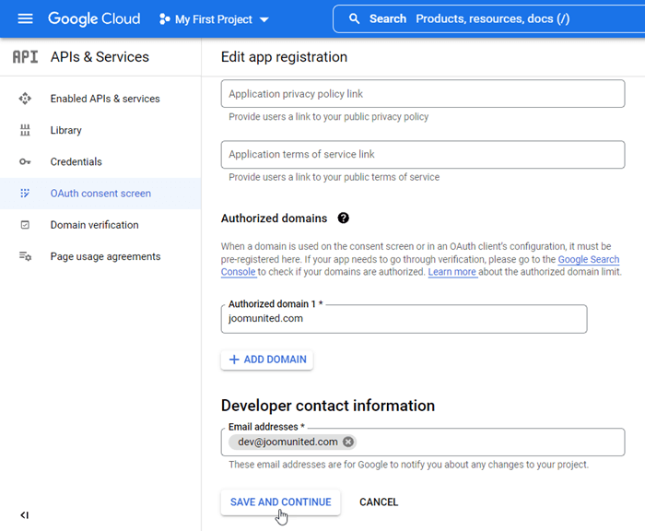Click the Cancel button
Image resolution: width=645 pixels, height=531 pixels.
coord(379,502)
